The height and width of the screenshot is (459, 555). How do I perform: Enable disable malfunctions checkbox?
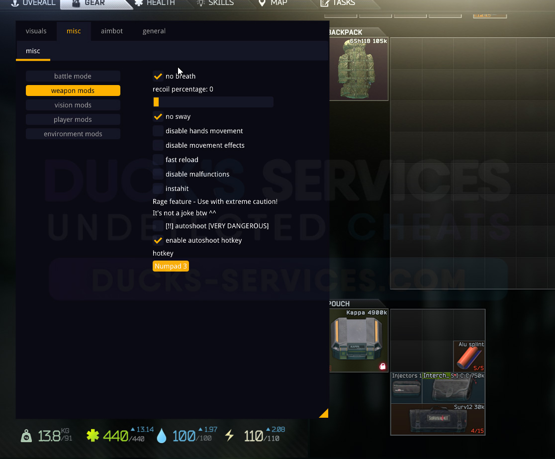coord(158,174)
